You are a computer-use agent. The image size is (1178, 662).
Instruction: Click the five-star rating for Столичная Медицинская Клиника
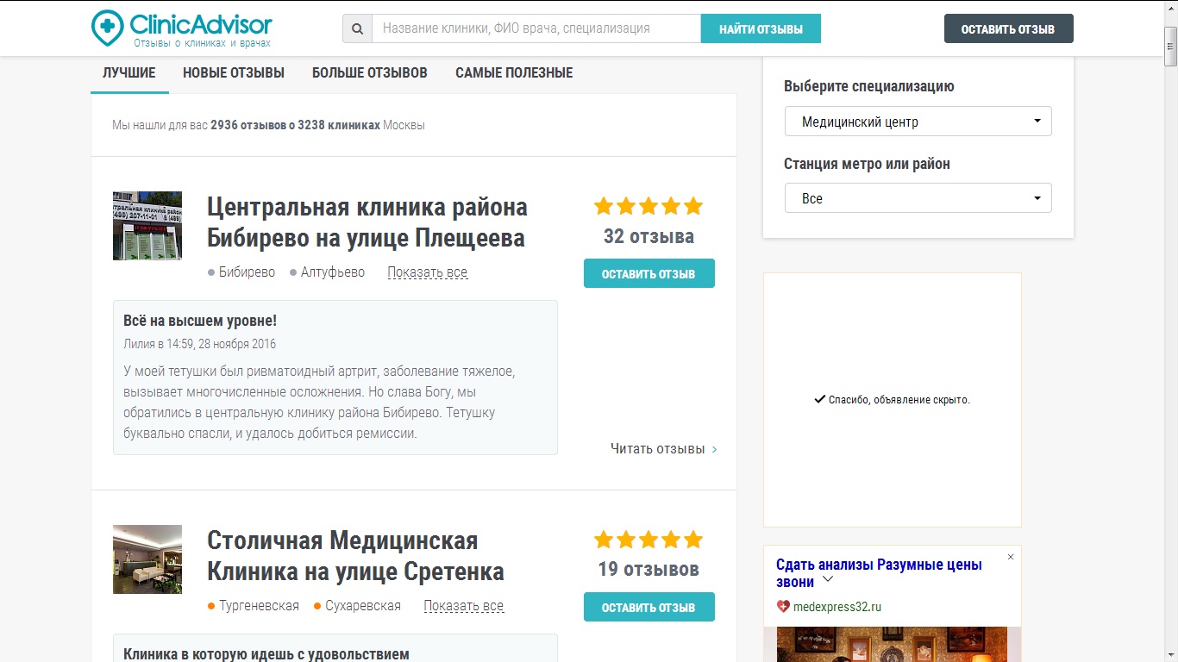click(x=649, y=540)
